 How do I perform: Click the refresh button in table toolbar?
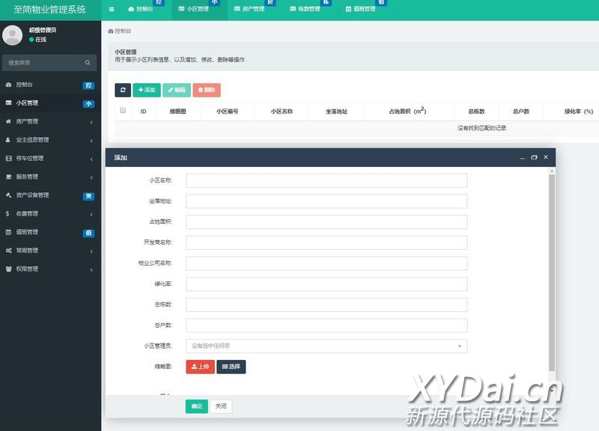(123, 90)
